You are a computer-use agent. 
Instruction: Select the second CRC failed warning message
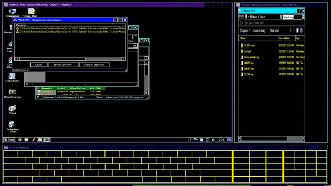(70, 32)
